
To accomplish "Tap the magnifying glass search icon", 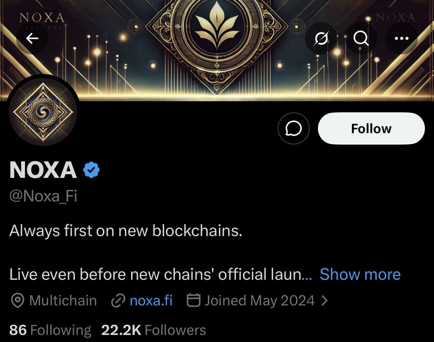I will [361, 38].
